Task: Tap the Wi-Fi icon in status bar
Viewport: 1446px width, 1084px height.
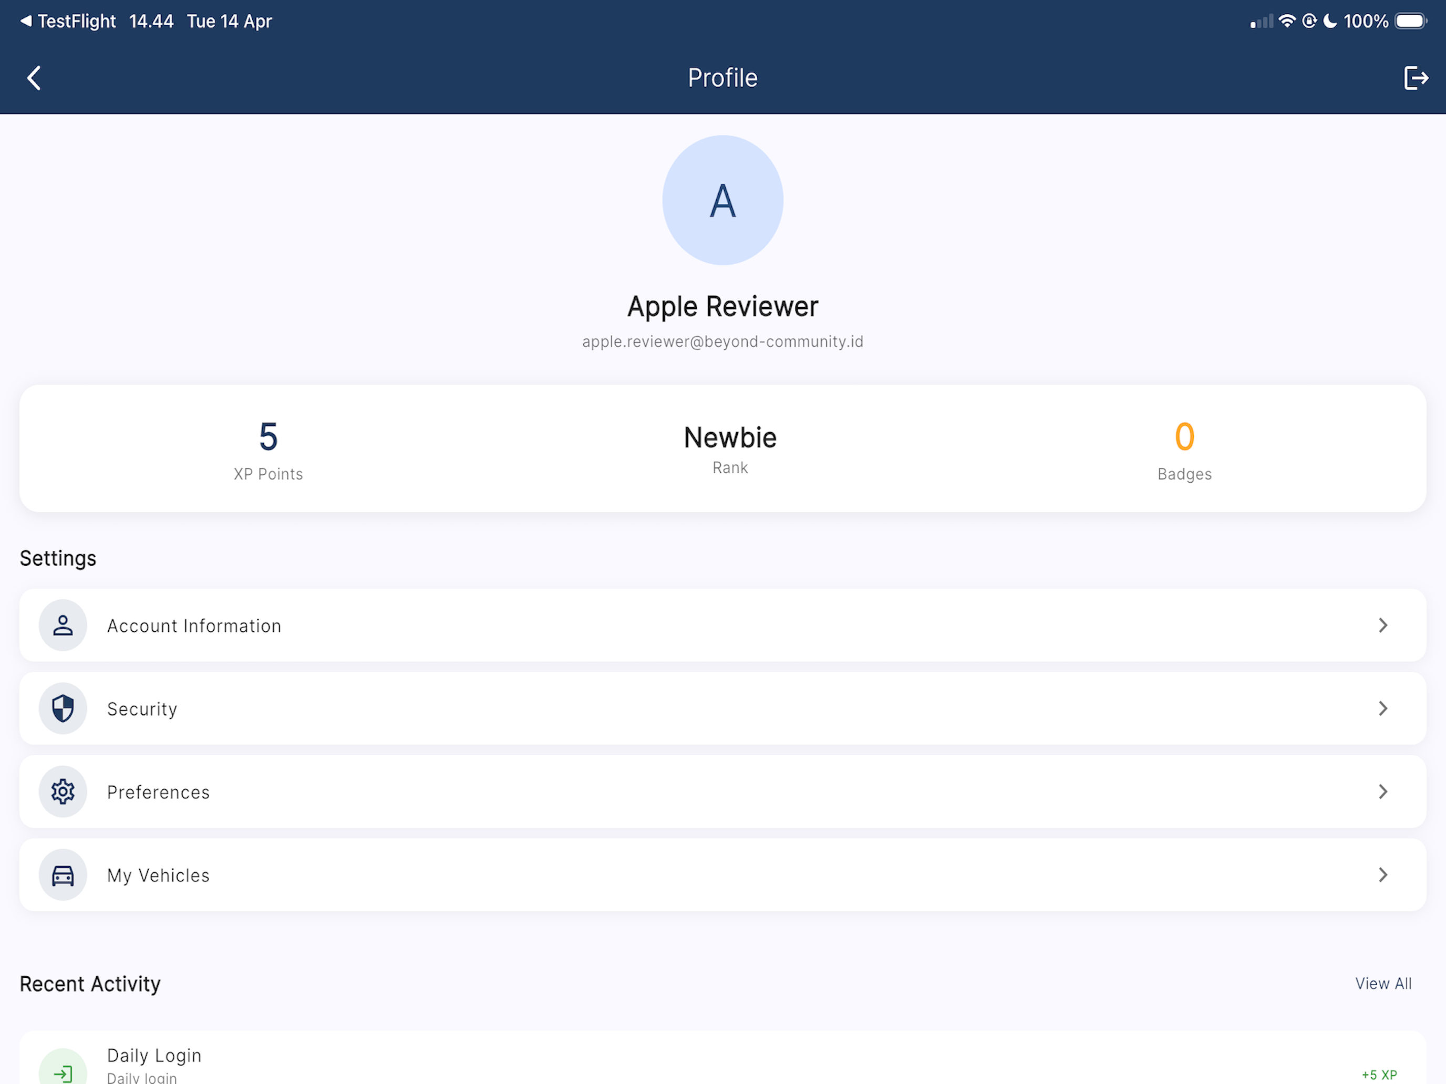Action: pyautogui.click(x=1286, y=21)
